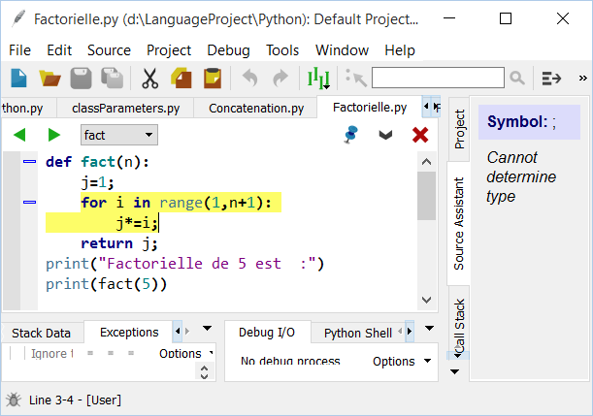593x416 pixels.
Task: Open the Help menu
Action: [400, 50]
